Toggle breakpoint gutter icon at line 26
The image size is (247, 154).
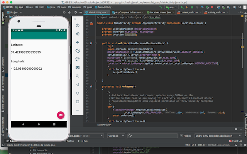pyautogui.click(x=91, y=43)
